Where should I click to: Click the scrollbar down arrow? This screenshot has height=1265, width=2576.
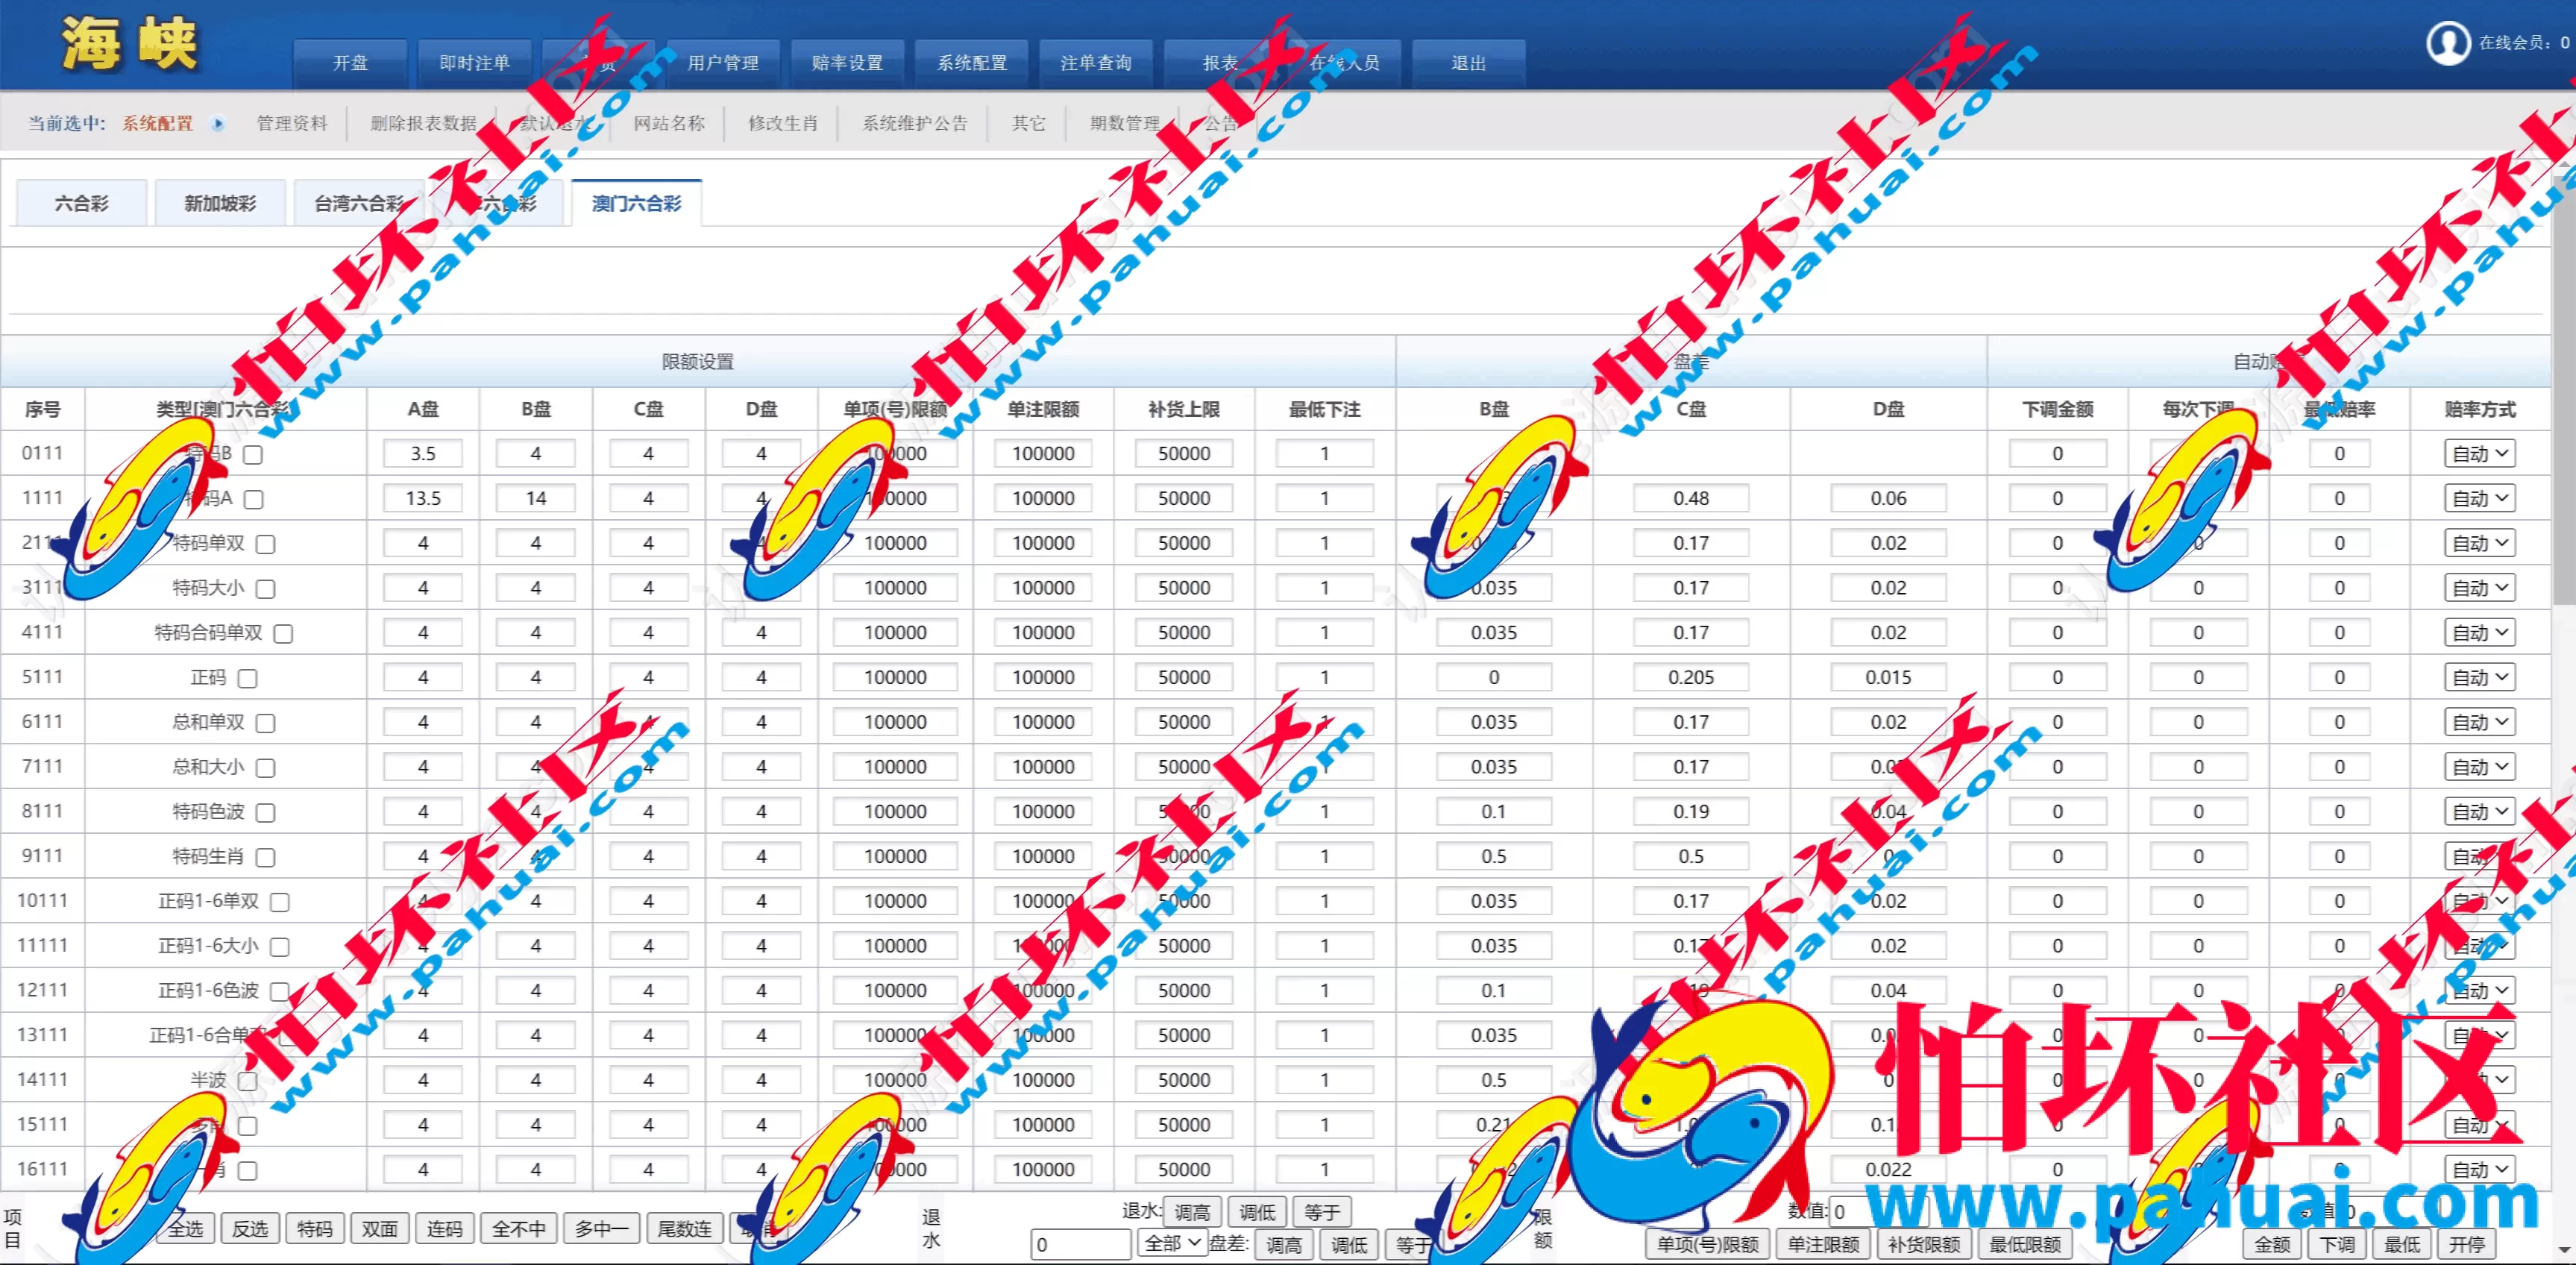point(2563,1249)
